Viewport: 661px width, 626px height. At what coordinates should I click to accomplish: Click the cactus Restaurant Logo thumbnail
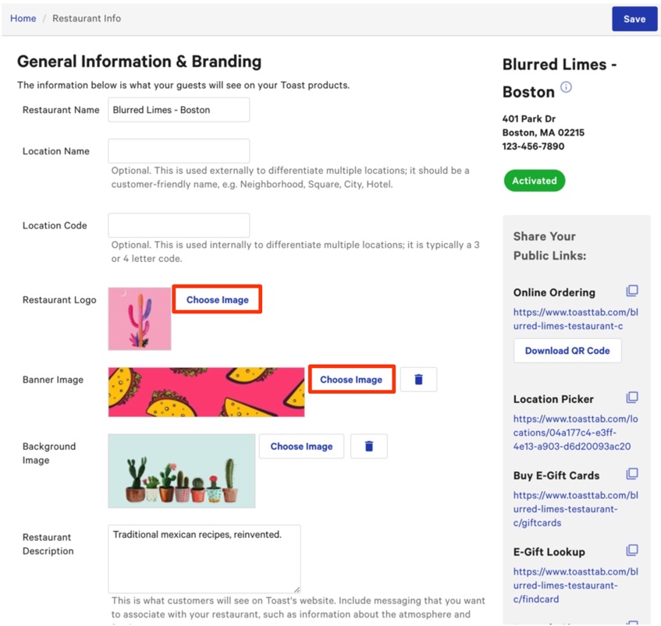(140, 319)
